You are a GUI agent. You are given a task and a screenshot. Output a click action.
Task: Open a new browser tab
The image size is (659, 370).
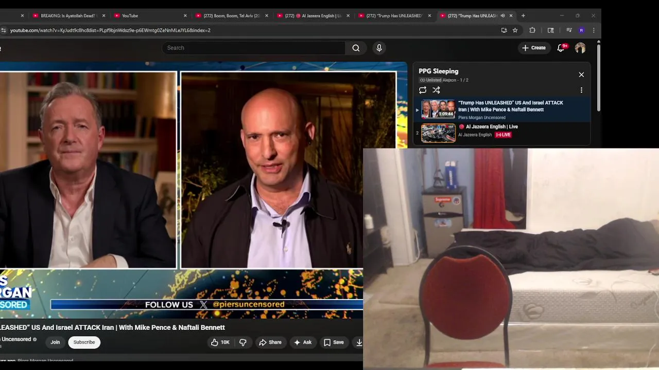pos(523,15)
